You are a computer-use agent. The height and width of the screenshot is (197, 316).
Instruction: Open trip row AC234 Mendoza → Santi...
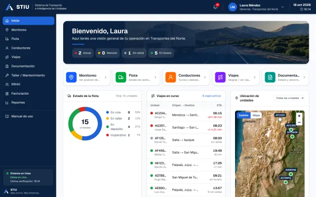coord(186,115)
